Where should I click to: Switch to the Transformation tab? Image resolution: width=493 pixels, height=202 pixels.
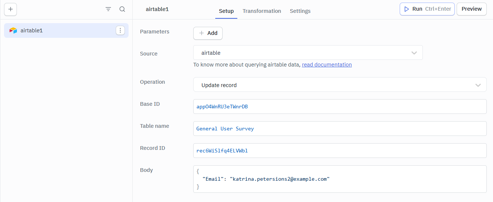tap(262, 11)
